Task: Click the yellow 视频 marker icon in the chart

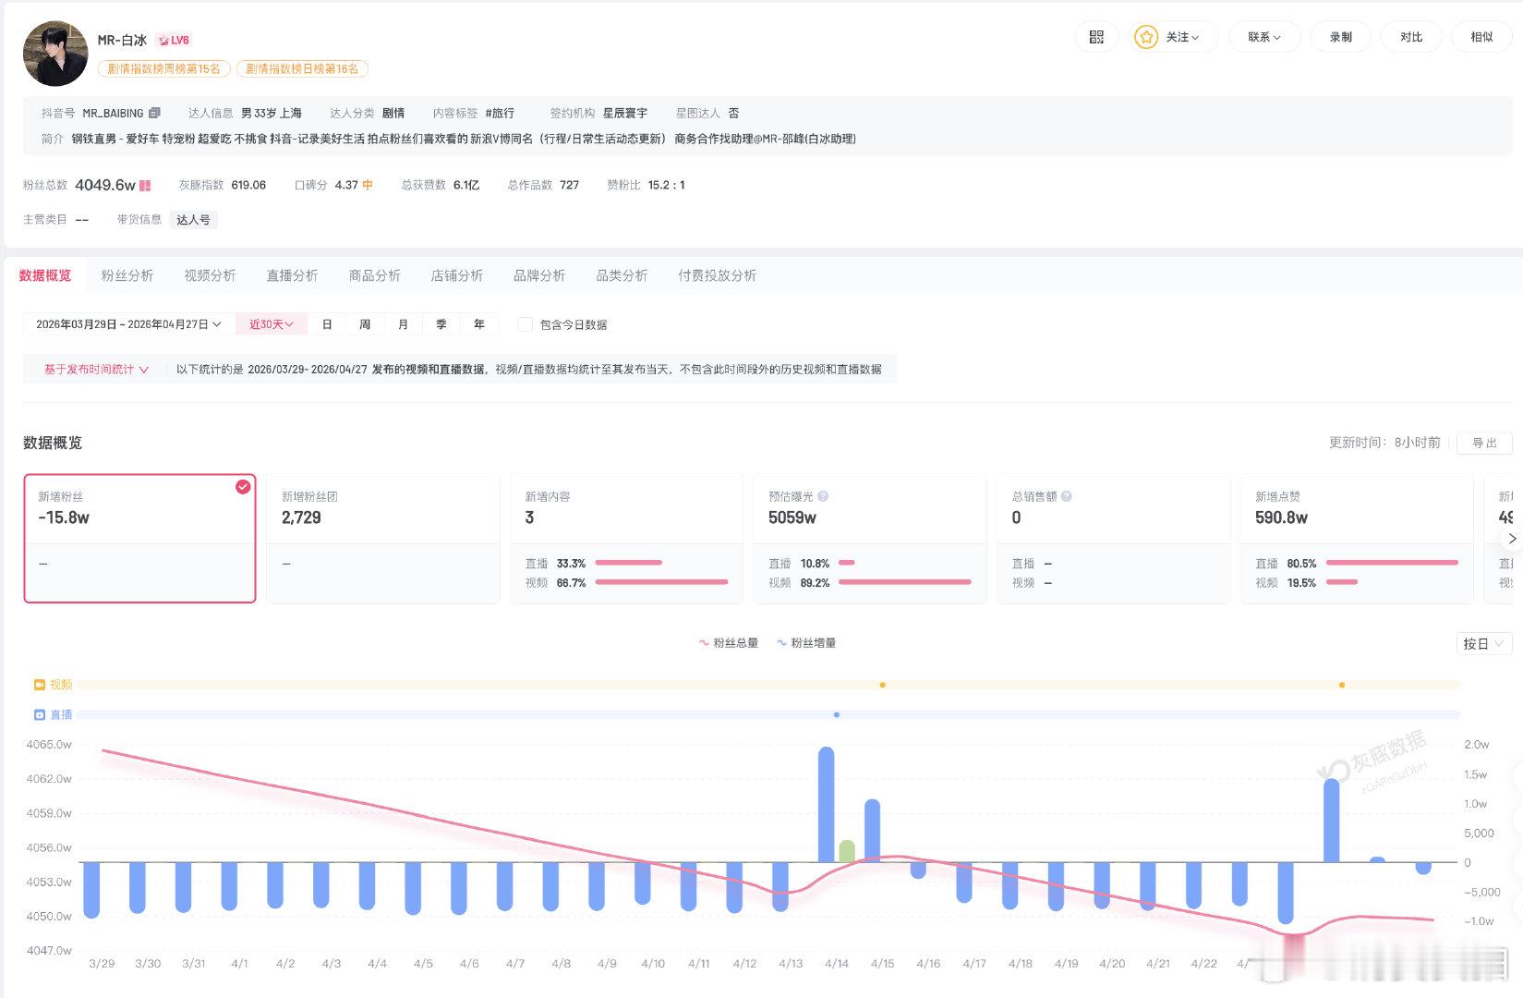Action: click(38, 684)
